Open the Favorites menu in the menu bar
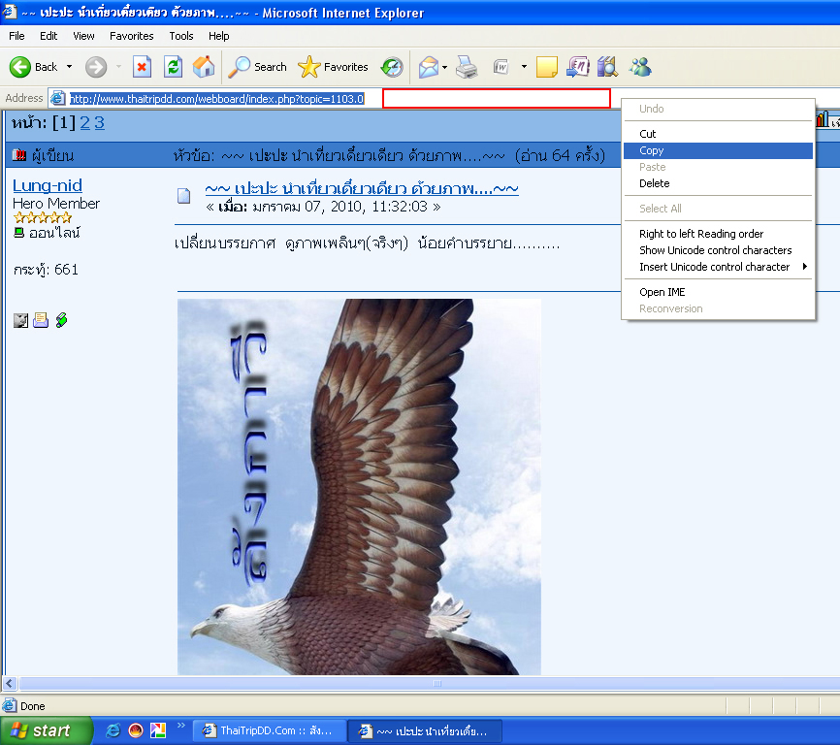Screen dimensions: 840x745 pos(131,36)
